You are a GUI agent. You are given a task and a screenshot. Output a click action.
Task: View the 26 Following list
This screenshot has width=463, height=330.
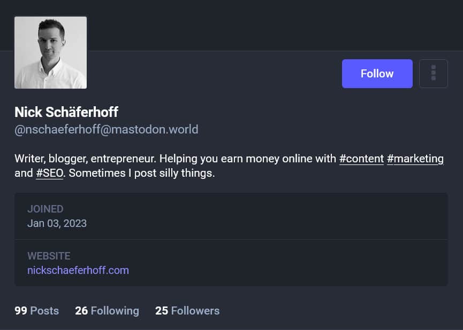(107, 311)
